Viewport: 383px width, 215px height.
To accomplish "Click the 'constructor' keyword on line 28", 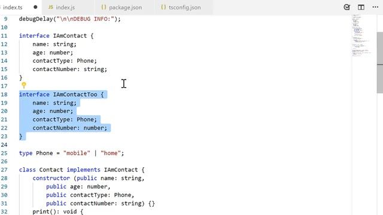I will click(51, 178).
